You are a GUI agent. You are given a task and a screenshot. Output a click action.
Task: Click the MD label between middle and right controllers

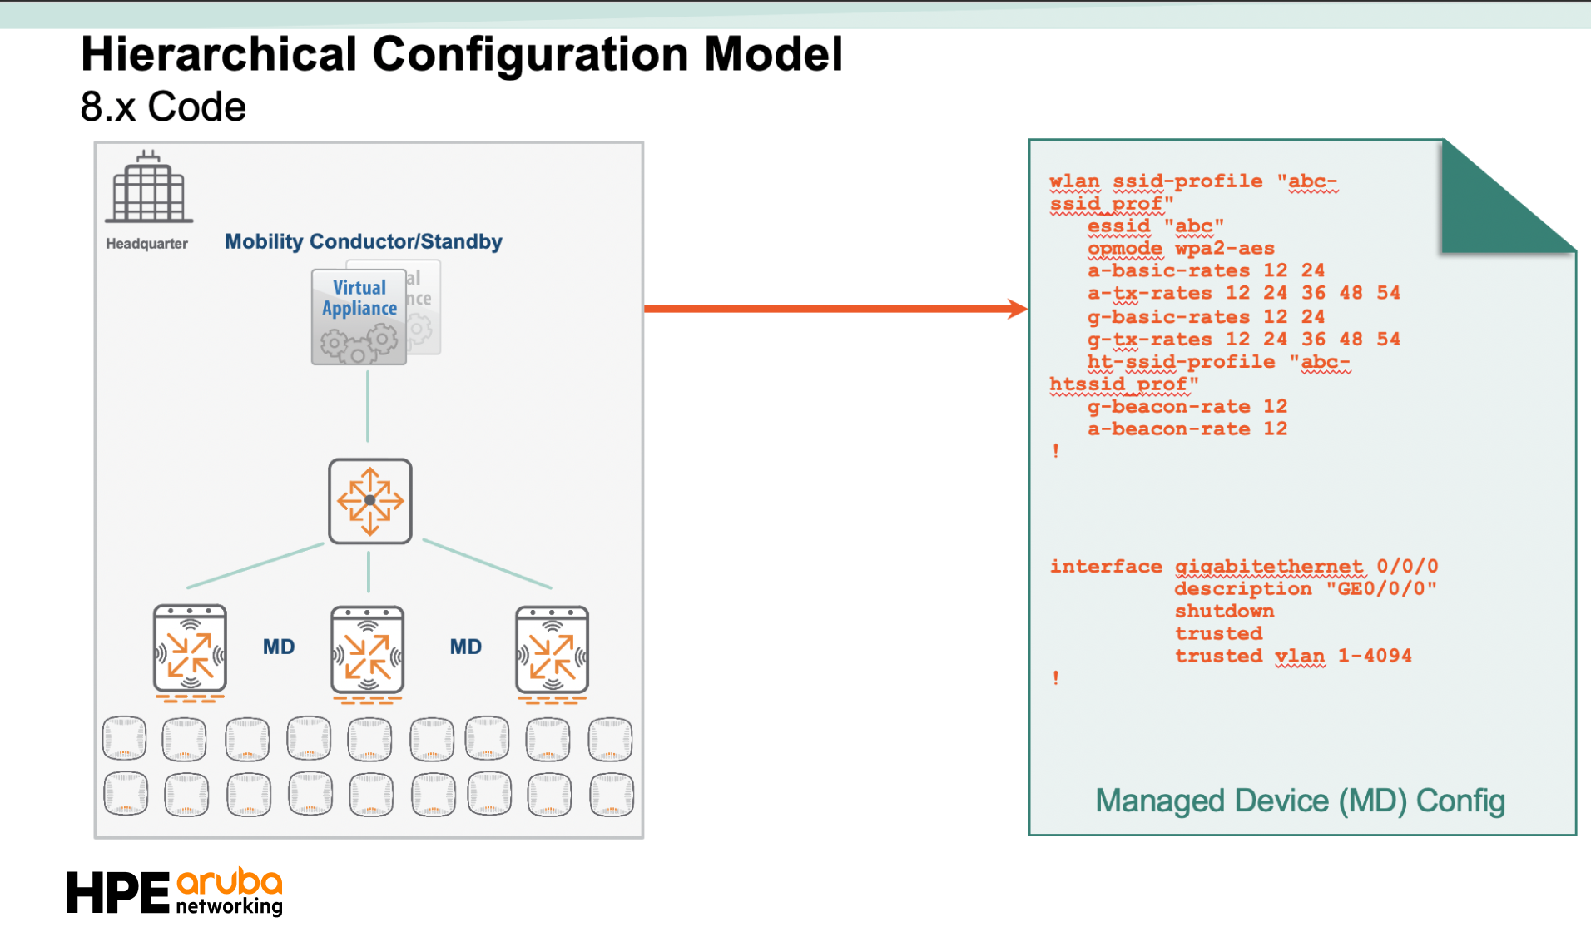coord(466,647)
